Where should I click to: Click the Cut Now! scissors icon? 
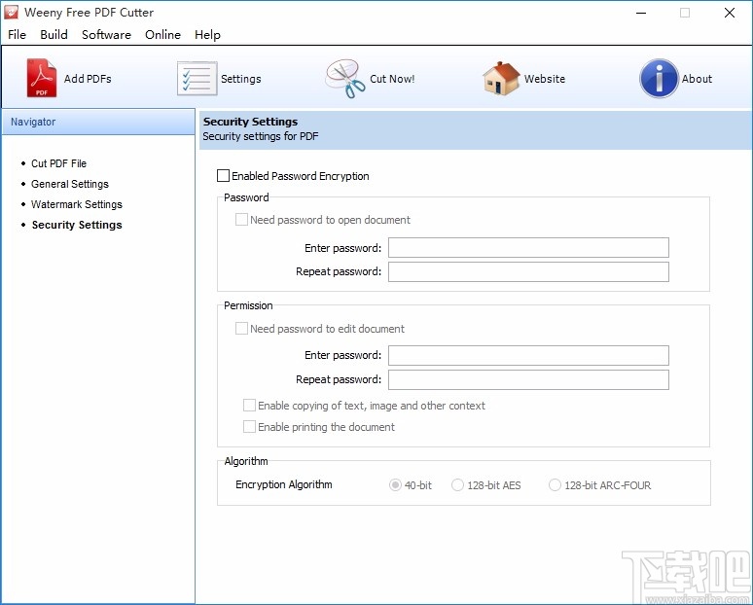[344, 79]
